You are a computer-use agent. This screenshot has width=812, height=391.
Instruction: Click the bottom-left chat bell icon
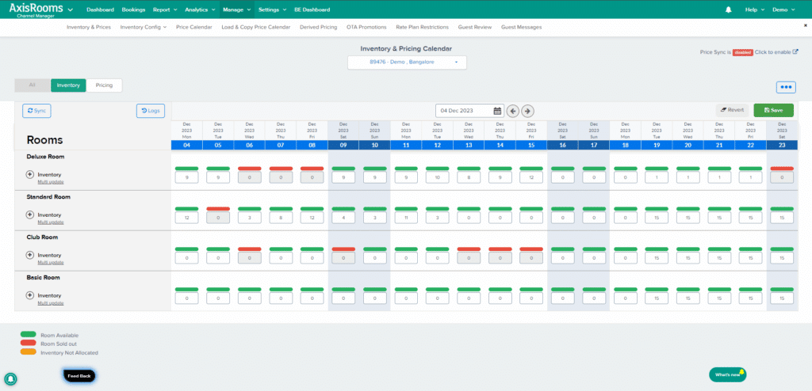pyautogui.click(x=11, y=378)
